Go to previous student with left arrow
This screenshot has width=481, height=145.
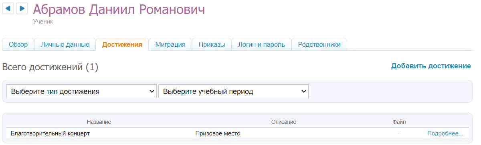8,8
